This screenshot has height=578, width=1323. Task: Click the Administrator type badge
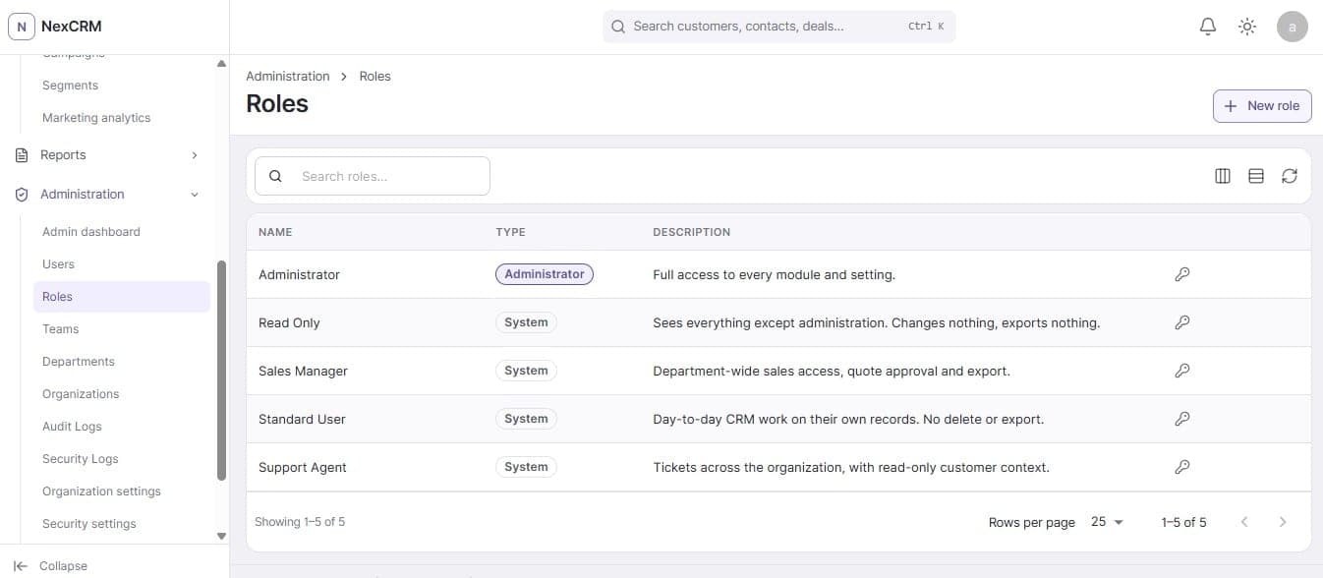click(x=545, y=274)
